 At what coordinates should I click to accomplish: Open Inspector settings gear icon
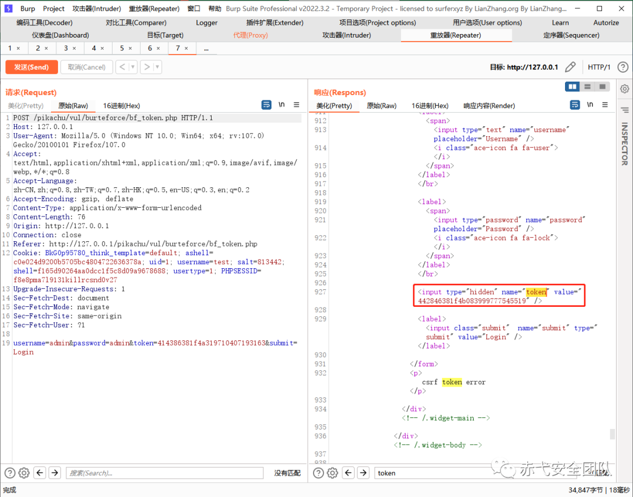click(x=625, y=89)
